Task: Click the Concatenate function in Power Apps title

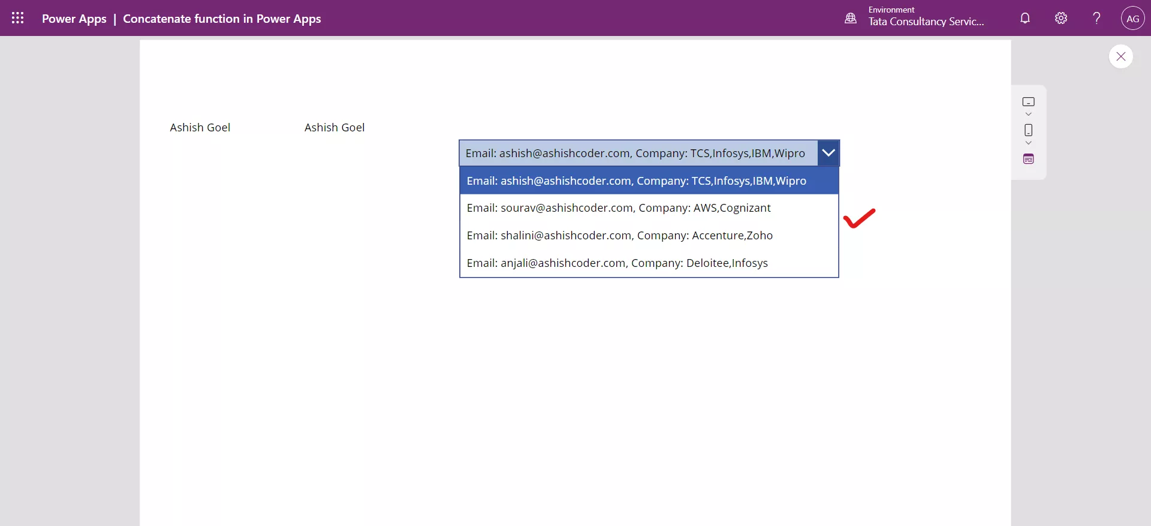Action: [222, 19]
